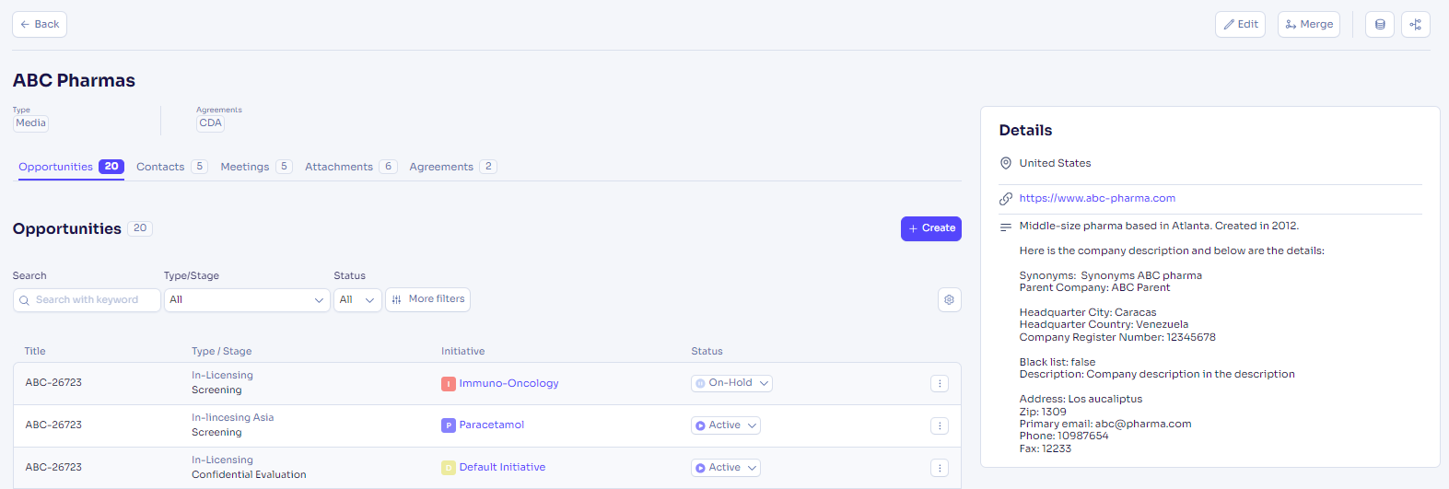The height and width of the screenshot is (489, 1449).
Task: Click the relationship graph icon at top right
Action: (1415, 25)
